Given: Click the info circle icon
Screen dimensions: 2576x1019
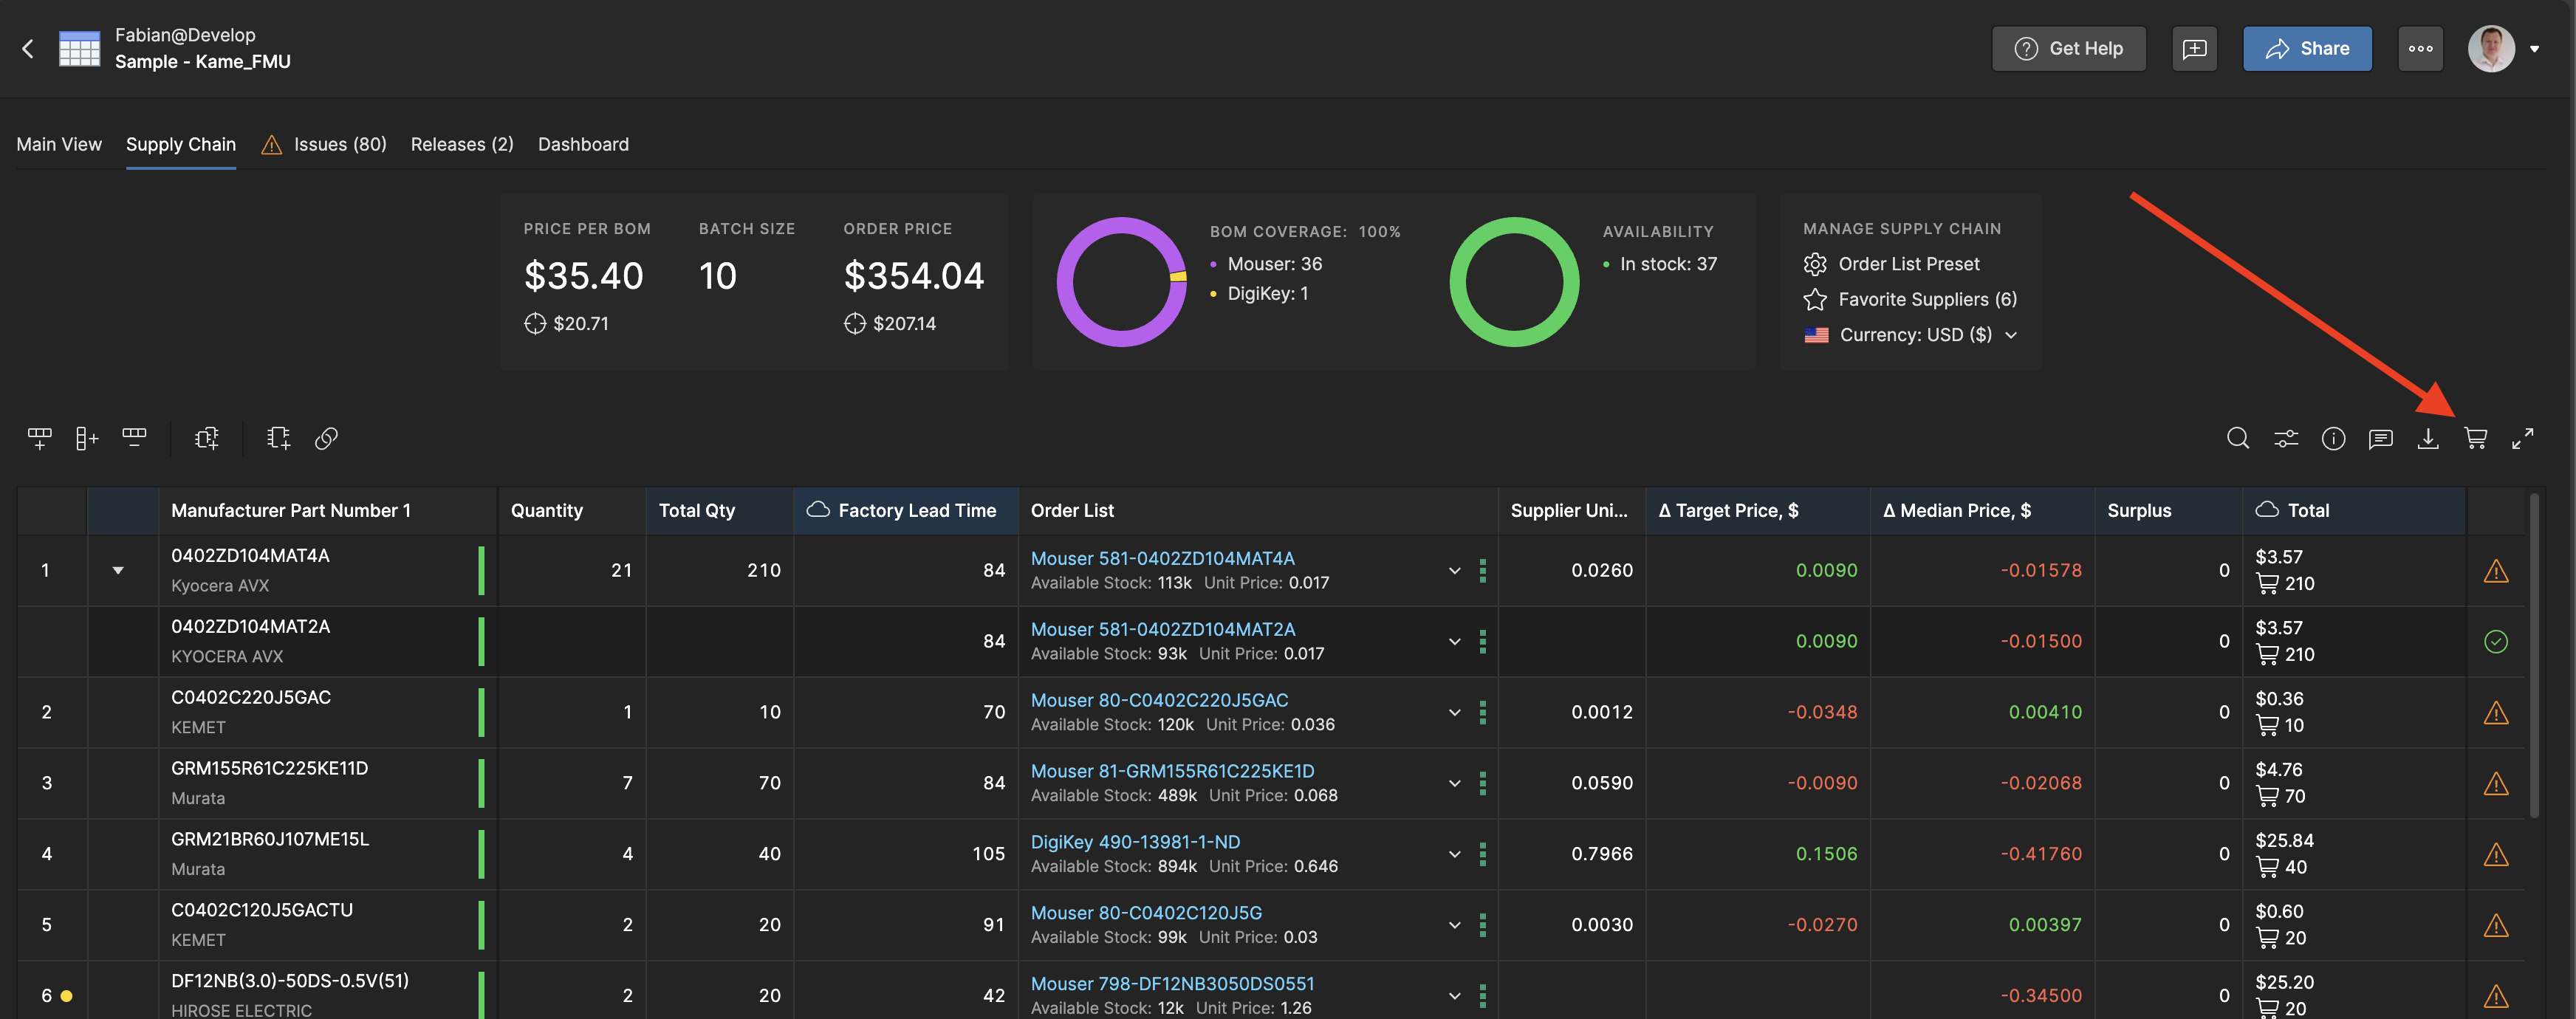Looking at the screenshot, I should click(x=2333, y=438).
